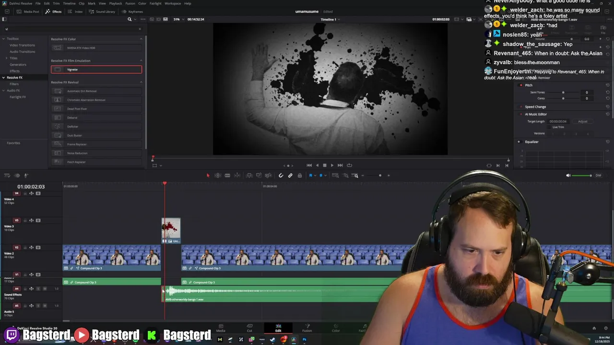This screenshot has height=345, width=614.
Task: Expand the Titles tree item
Action: point(6,58)
